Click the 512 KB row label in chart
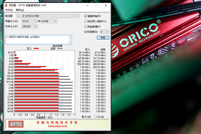Screen dimensions: 201x134 10,82
